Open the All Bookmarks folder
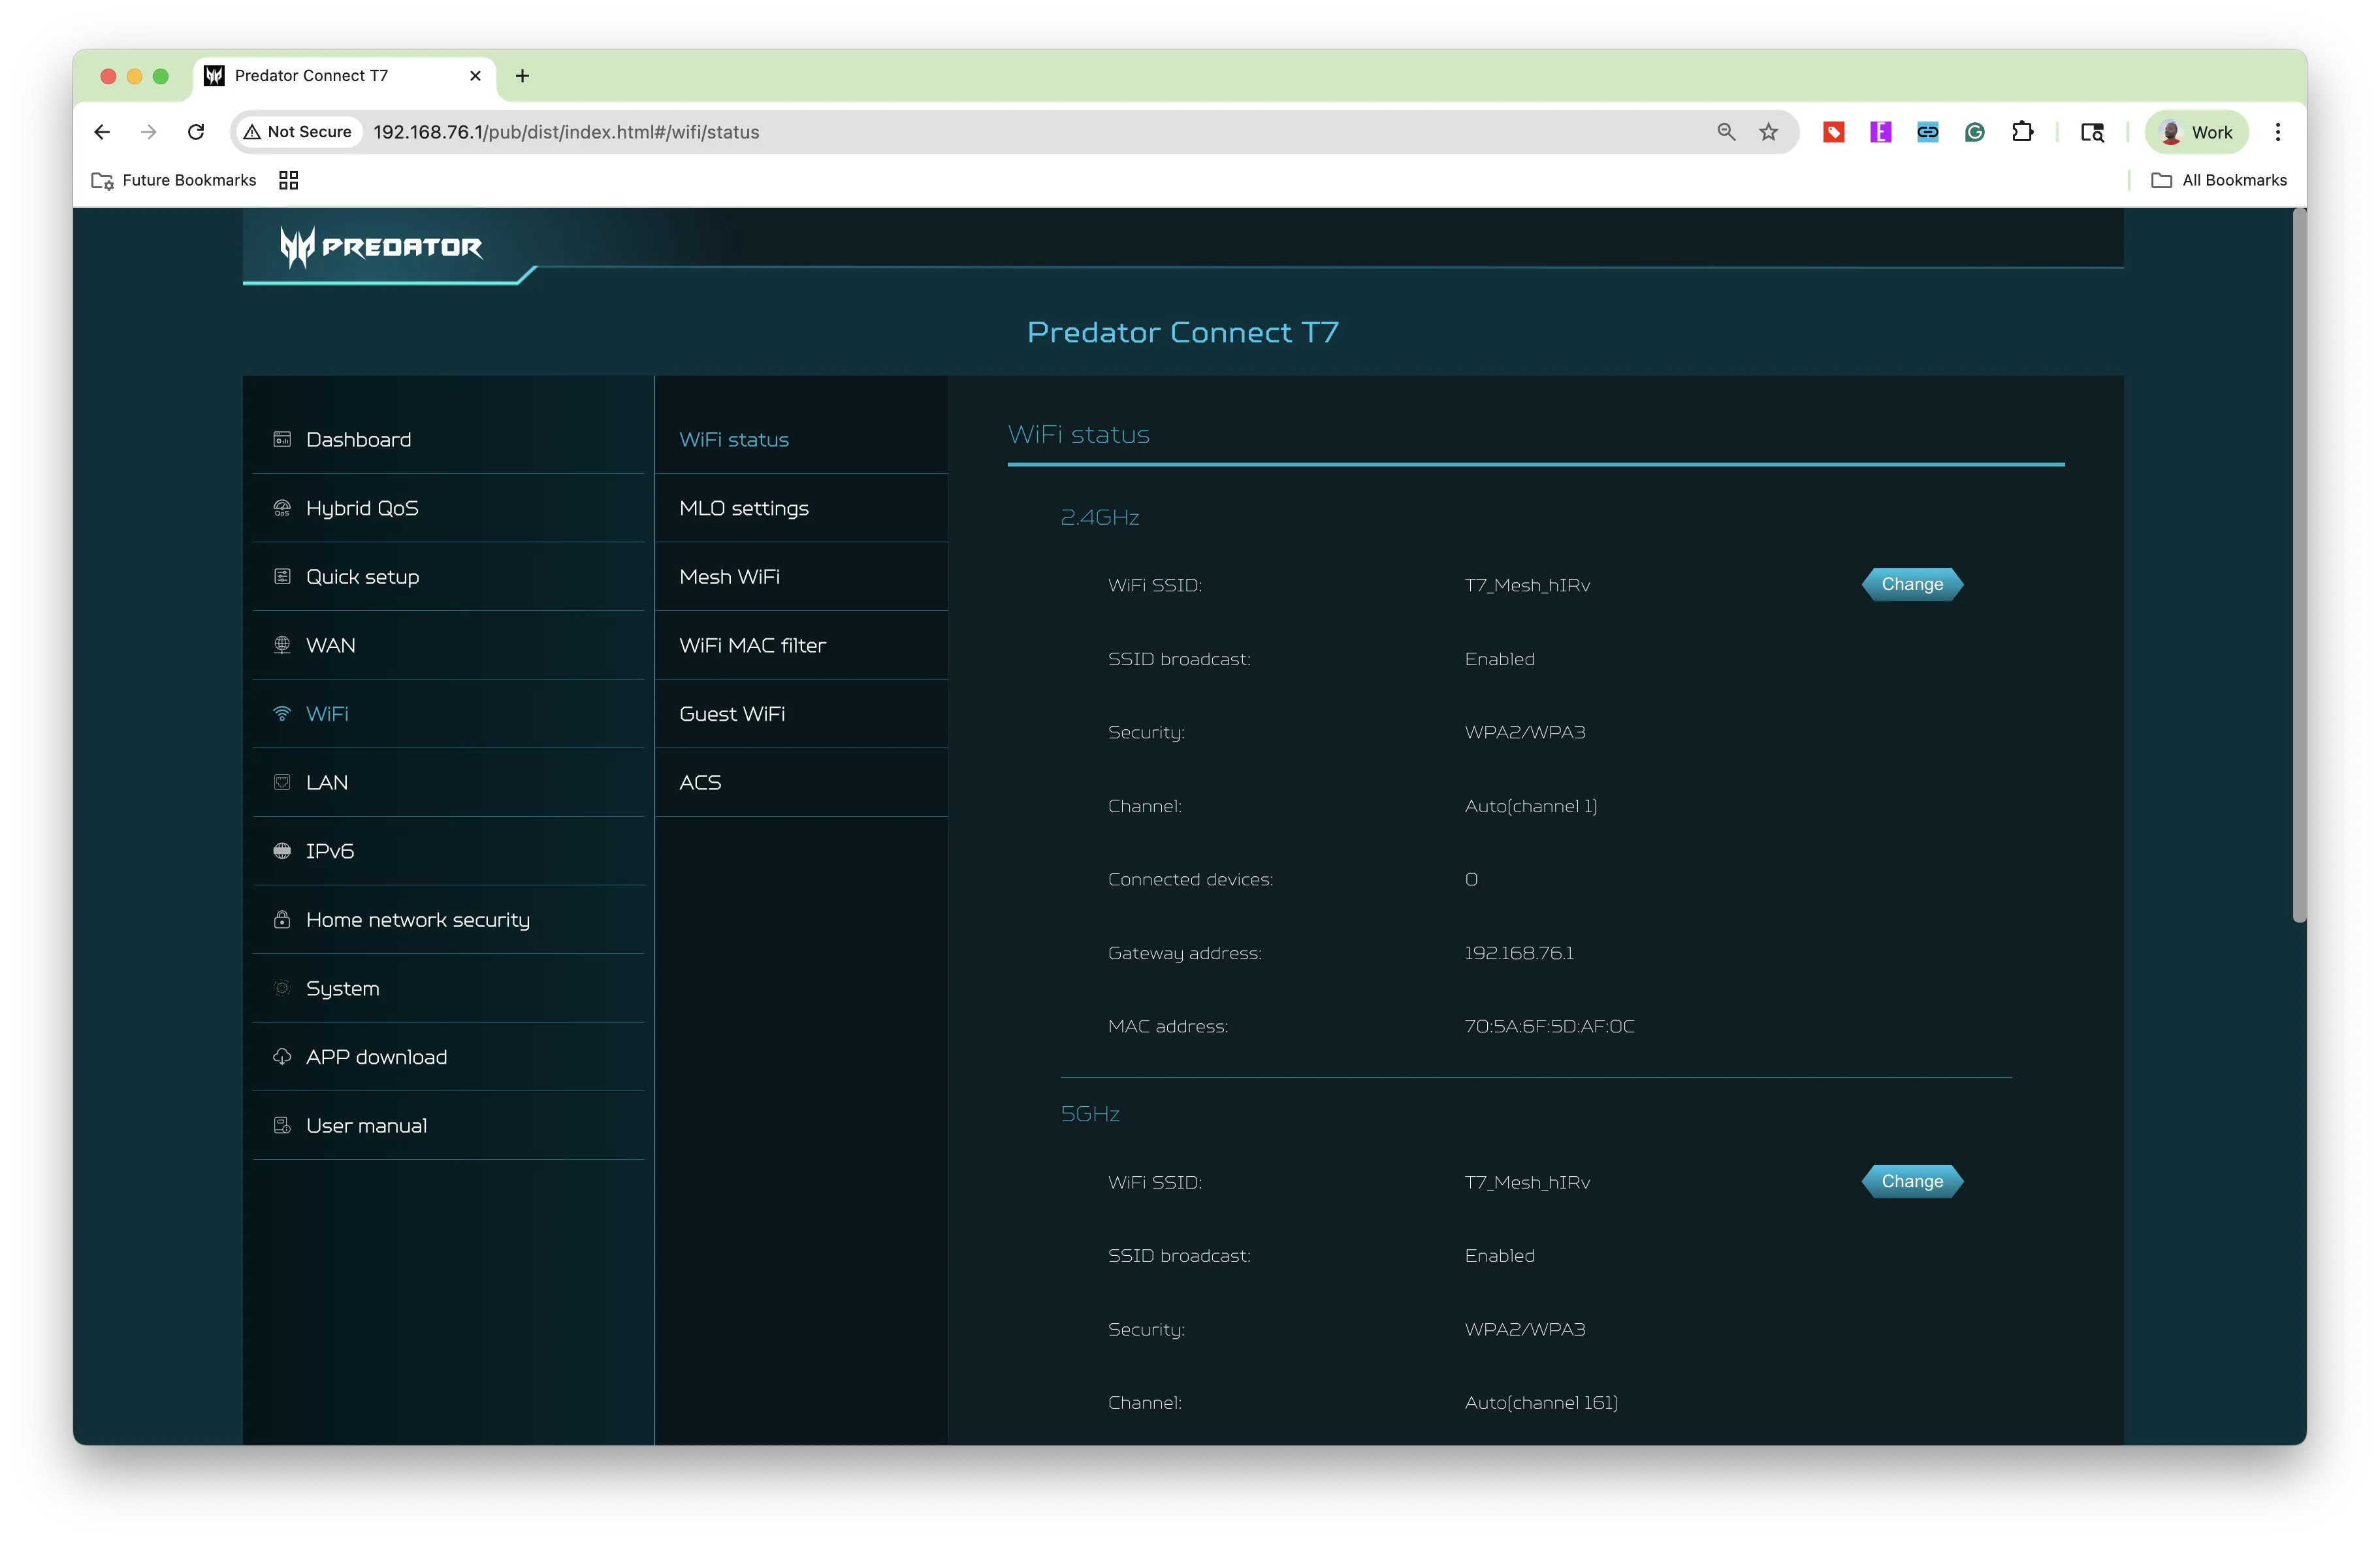 coord(2219,180)
